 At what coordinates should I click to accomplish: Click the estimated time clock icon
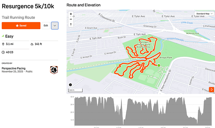coord(3,52)
